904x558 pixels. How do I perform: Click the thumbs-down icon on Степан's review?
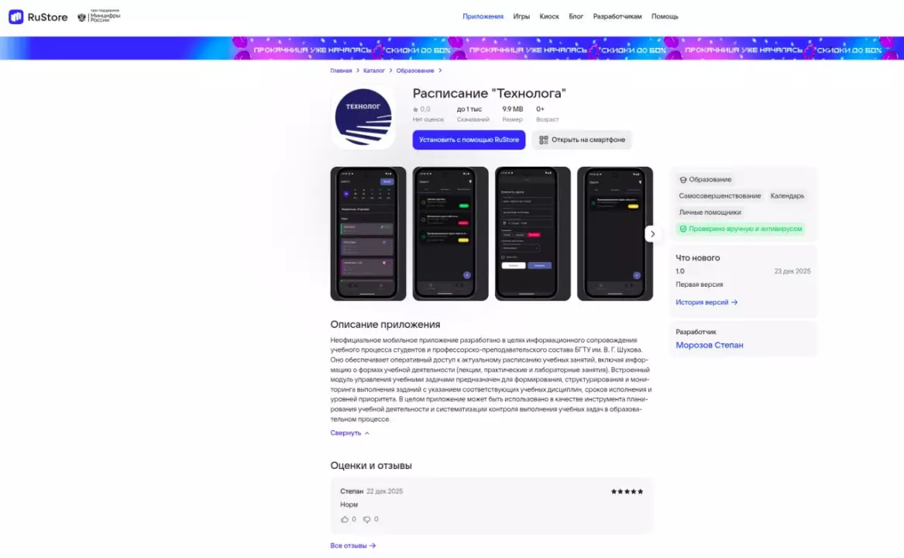[x=367, y=519]
